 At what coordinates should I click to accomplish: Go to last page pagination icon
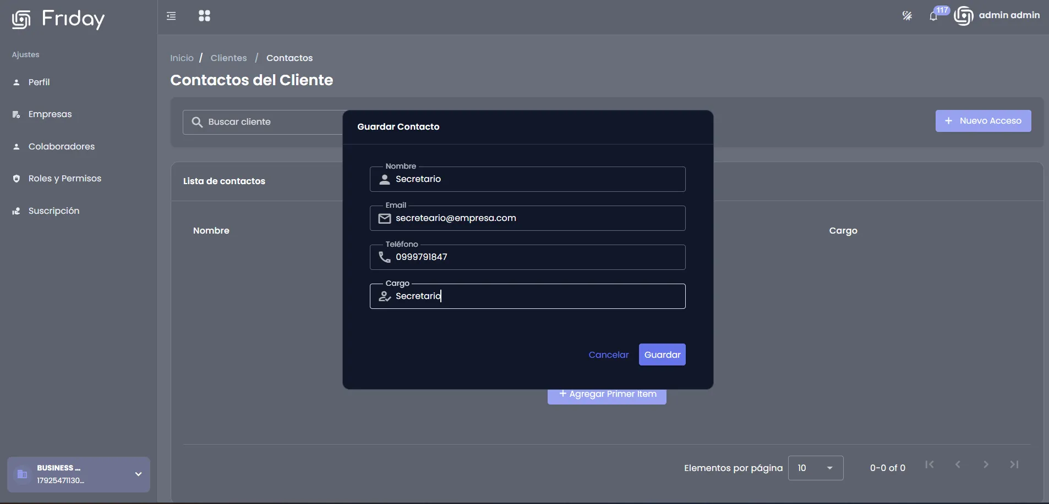pos(1014,464)
